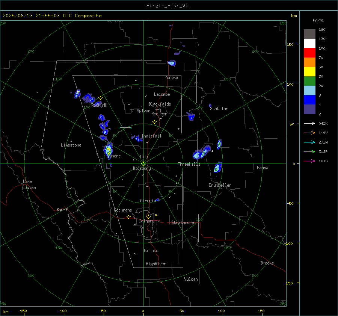Image resolution: width=338 pixels, height=316 pixels.
Task: Click the Banff label
Action: (x=62, y=209)
